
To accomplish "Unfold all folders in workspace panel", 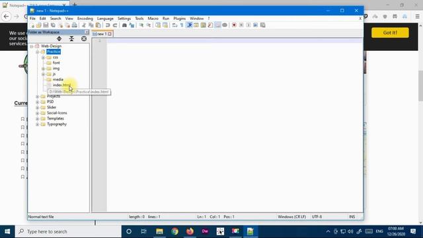I will (59, 39).
